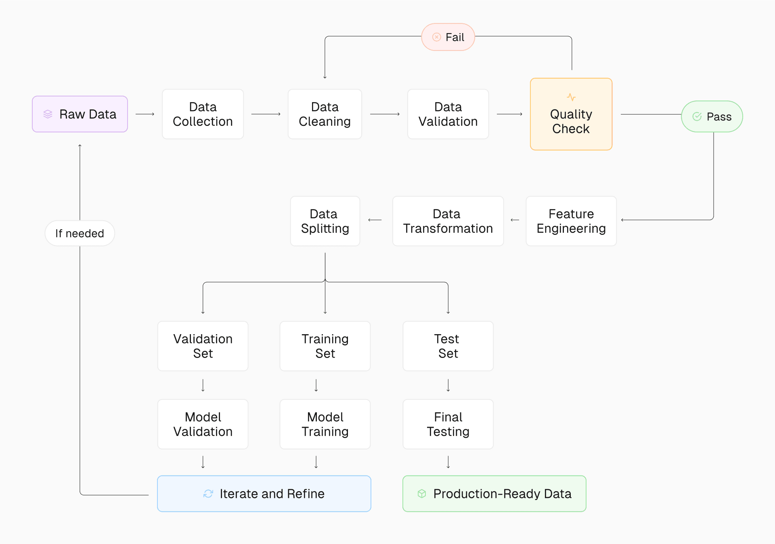Screen dimensions: 775x544
Task: Click the Quality Check node text
Action: point(571,121)
